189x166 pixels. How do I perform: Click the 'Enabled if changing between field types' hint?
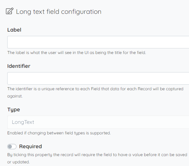[59, 133]
